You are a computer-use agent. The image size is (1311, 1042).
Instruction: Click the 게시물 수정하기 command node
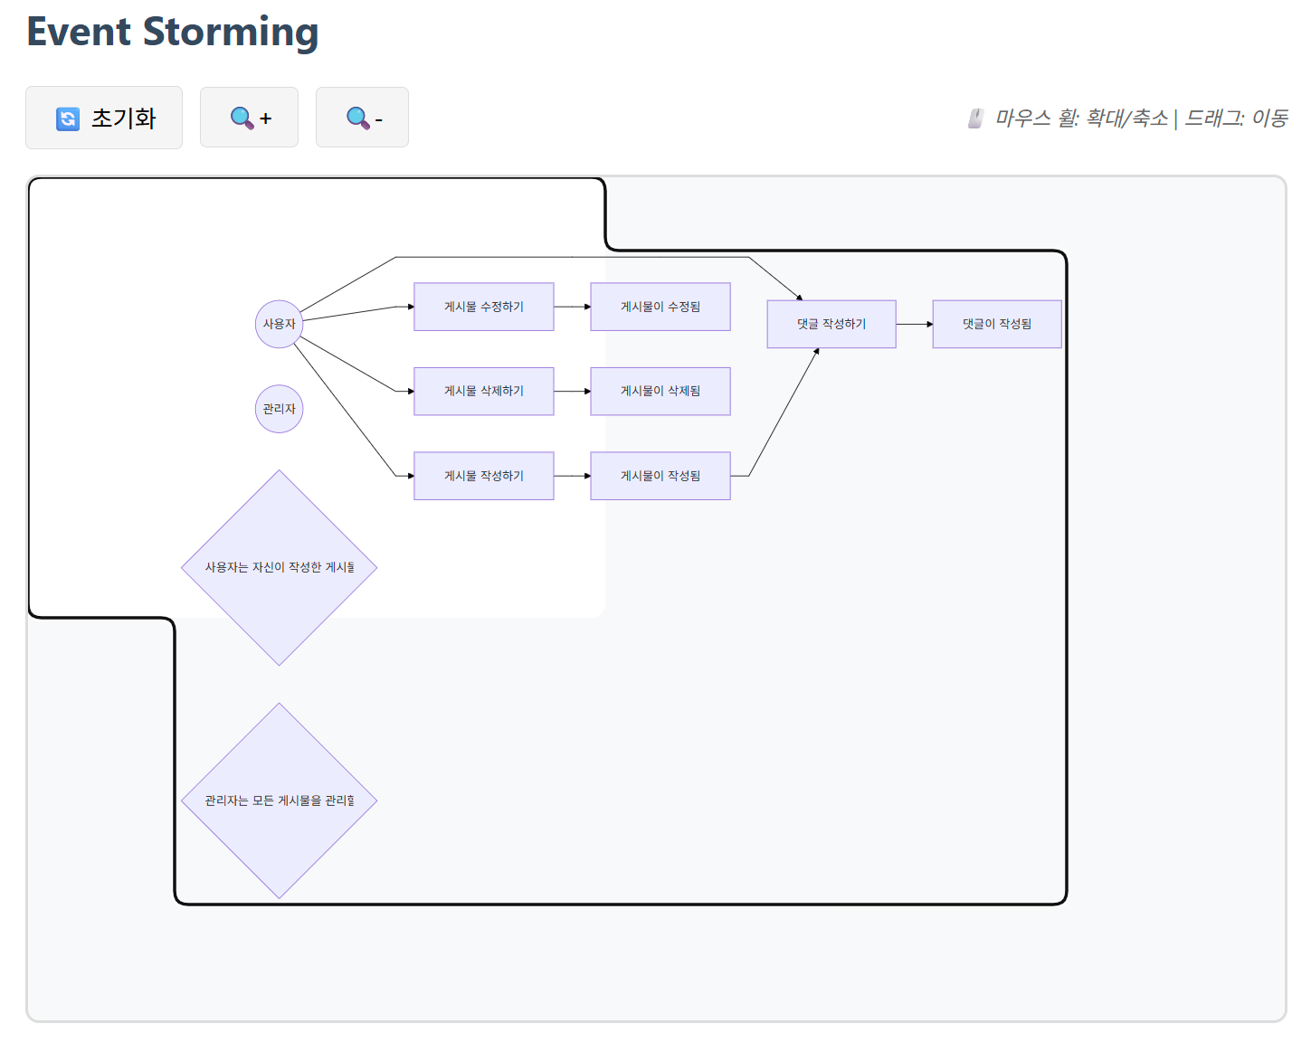(x=483, y=307)
